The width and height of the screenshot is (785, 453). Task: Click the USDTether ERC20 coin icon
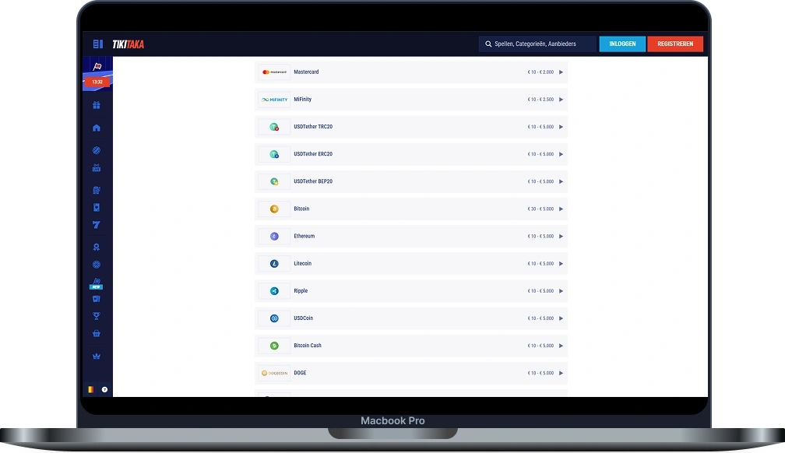(274, 154)
